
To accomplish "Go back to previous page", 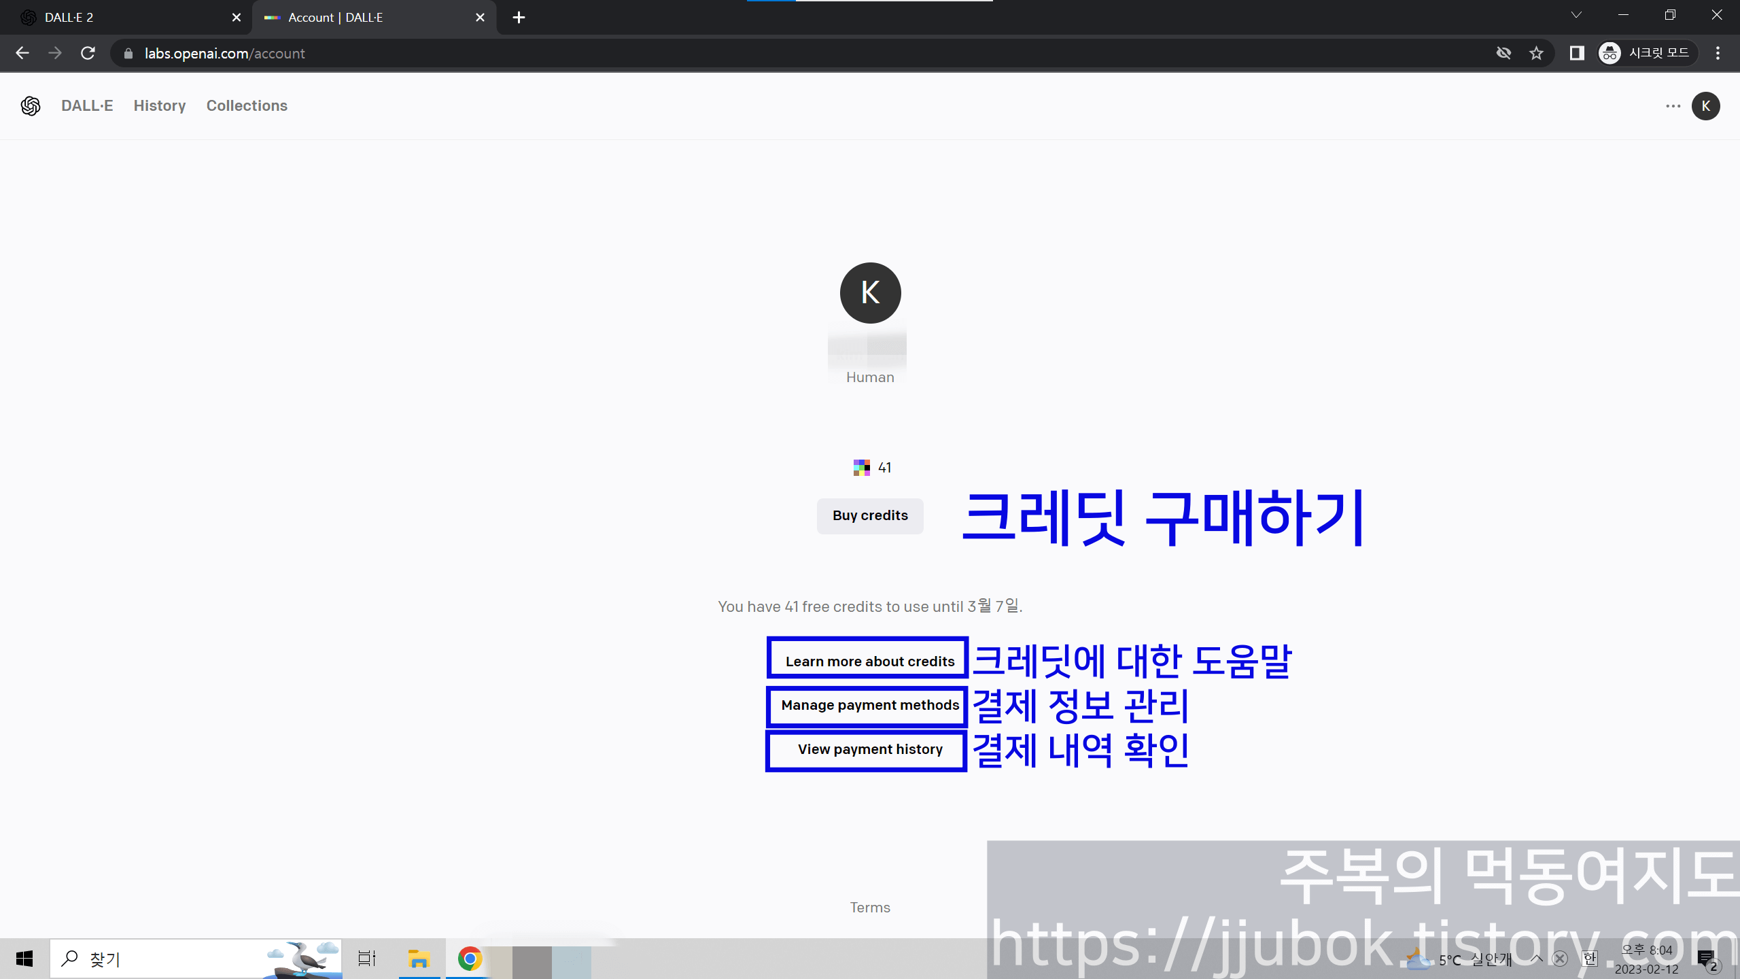I will click(22, 53).
